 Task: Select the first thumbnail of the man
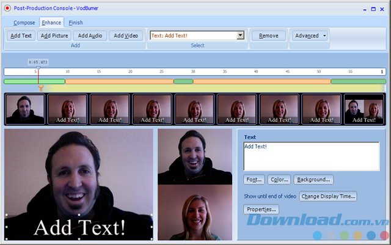coord(25,110)
